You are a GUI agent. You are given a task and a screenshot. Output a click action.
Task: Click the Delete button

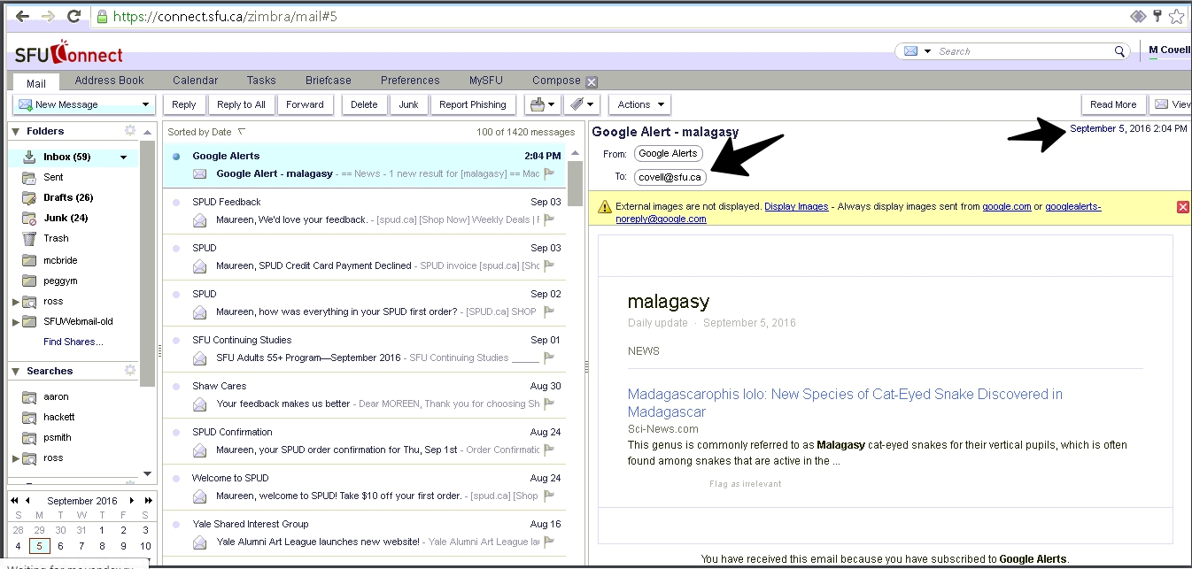[364, 104]
